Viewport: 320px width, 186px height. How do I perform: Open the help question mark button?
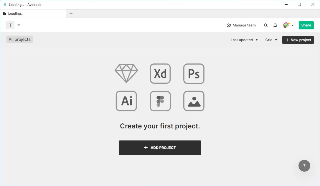(x=304, y=166)
